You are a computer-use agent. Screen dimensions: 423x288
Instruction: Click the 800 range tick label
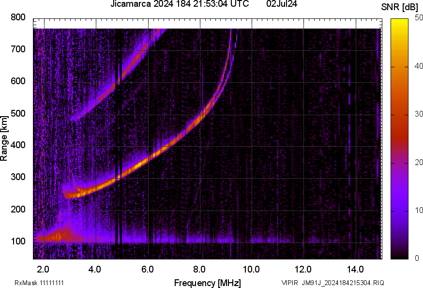pyautogui.click(x=18, y=17)
